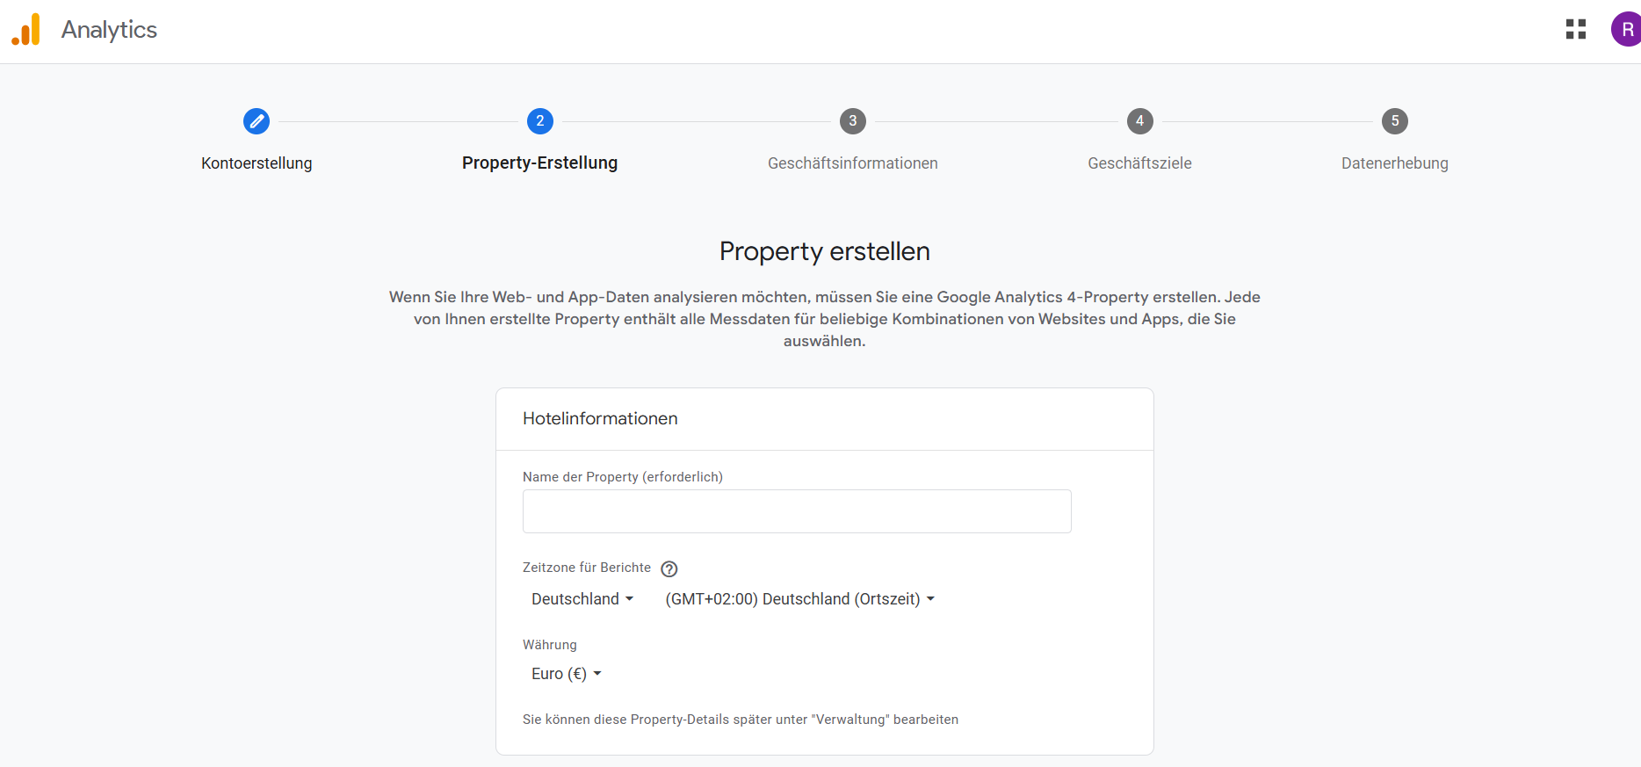Expand the GMT+02:00 time zone dropdown

pyautogui.click(x=799, y=599)
